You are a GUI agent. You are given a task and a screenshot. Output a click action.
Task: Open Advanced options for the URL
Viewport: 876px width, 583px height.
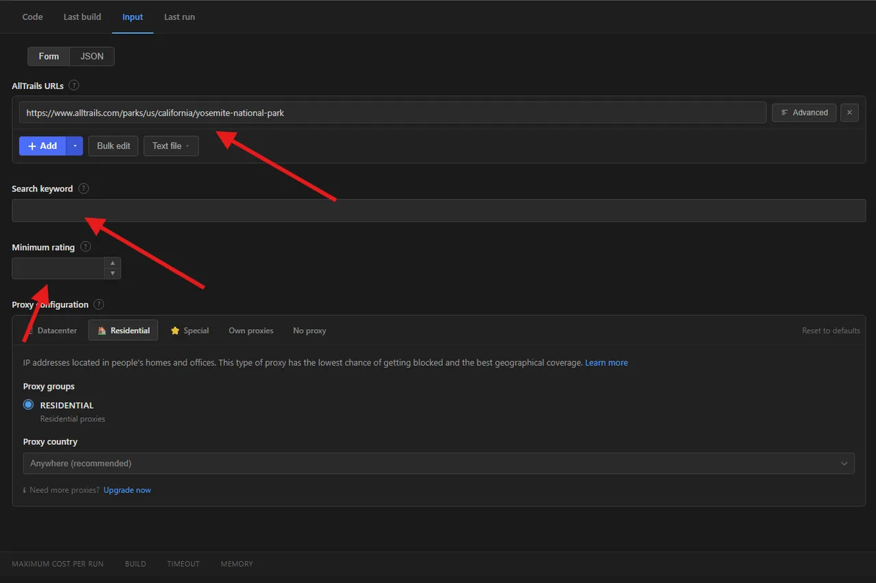(804, 113)
